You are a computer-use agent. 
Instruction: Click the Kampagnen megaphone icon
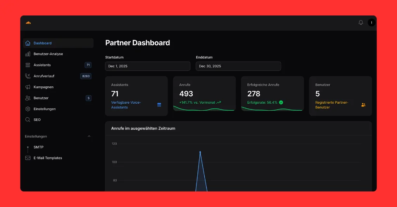click(28, 87)
